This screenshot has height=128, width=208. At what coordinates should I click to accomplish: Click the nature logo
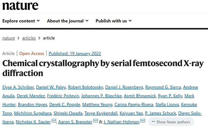20,6
